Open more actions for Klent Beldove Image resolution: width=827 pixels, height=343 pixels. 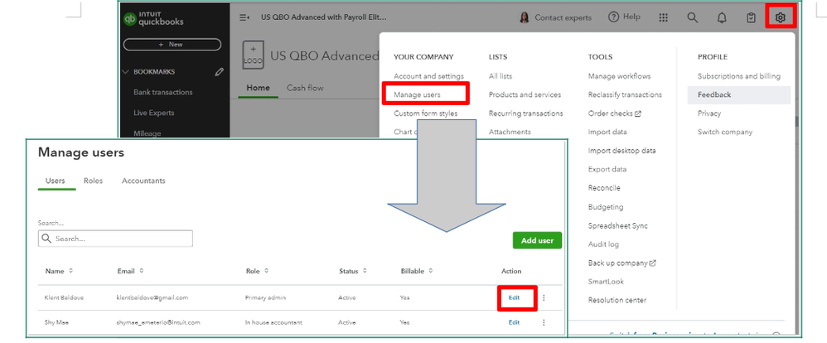[x=544, y=297]
